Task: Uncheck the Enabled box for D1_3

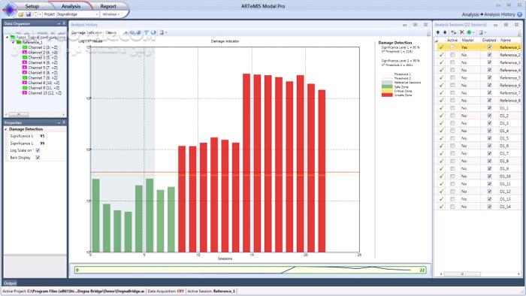Action: point(489,123)
